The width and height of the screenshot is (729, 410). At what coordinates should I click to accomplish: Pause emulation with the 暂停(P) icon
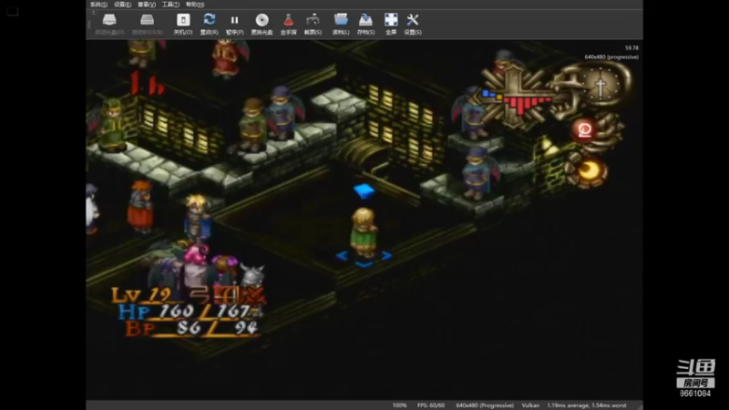234,25
